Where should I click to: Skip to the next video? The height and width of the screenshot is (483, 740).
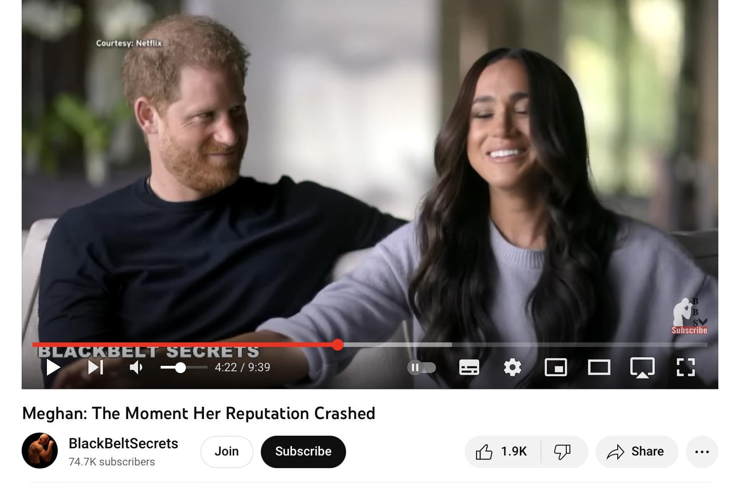coord(96,368)
